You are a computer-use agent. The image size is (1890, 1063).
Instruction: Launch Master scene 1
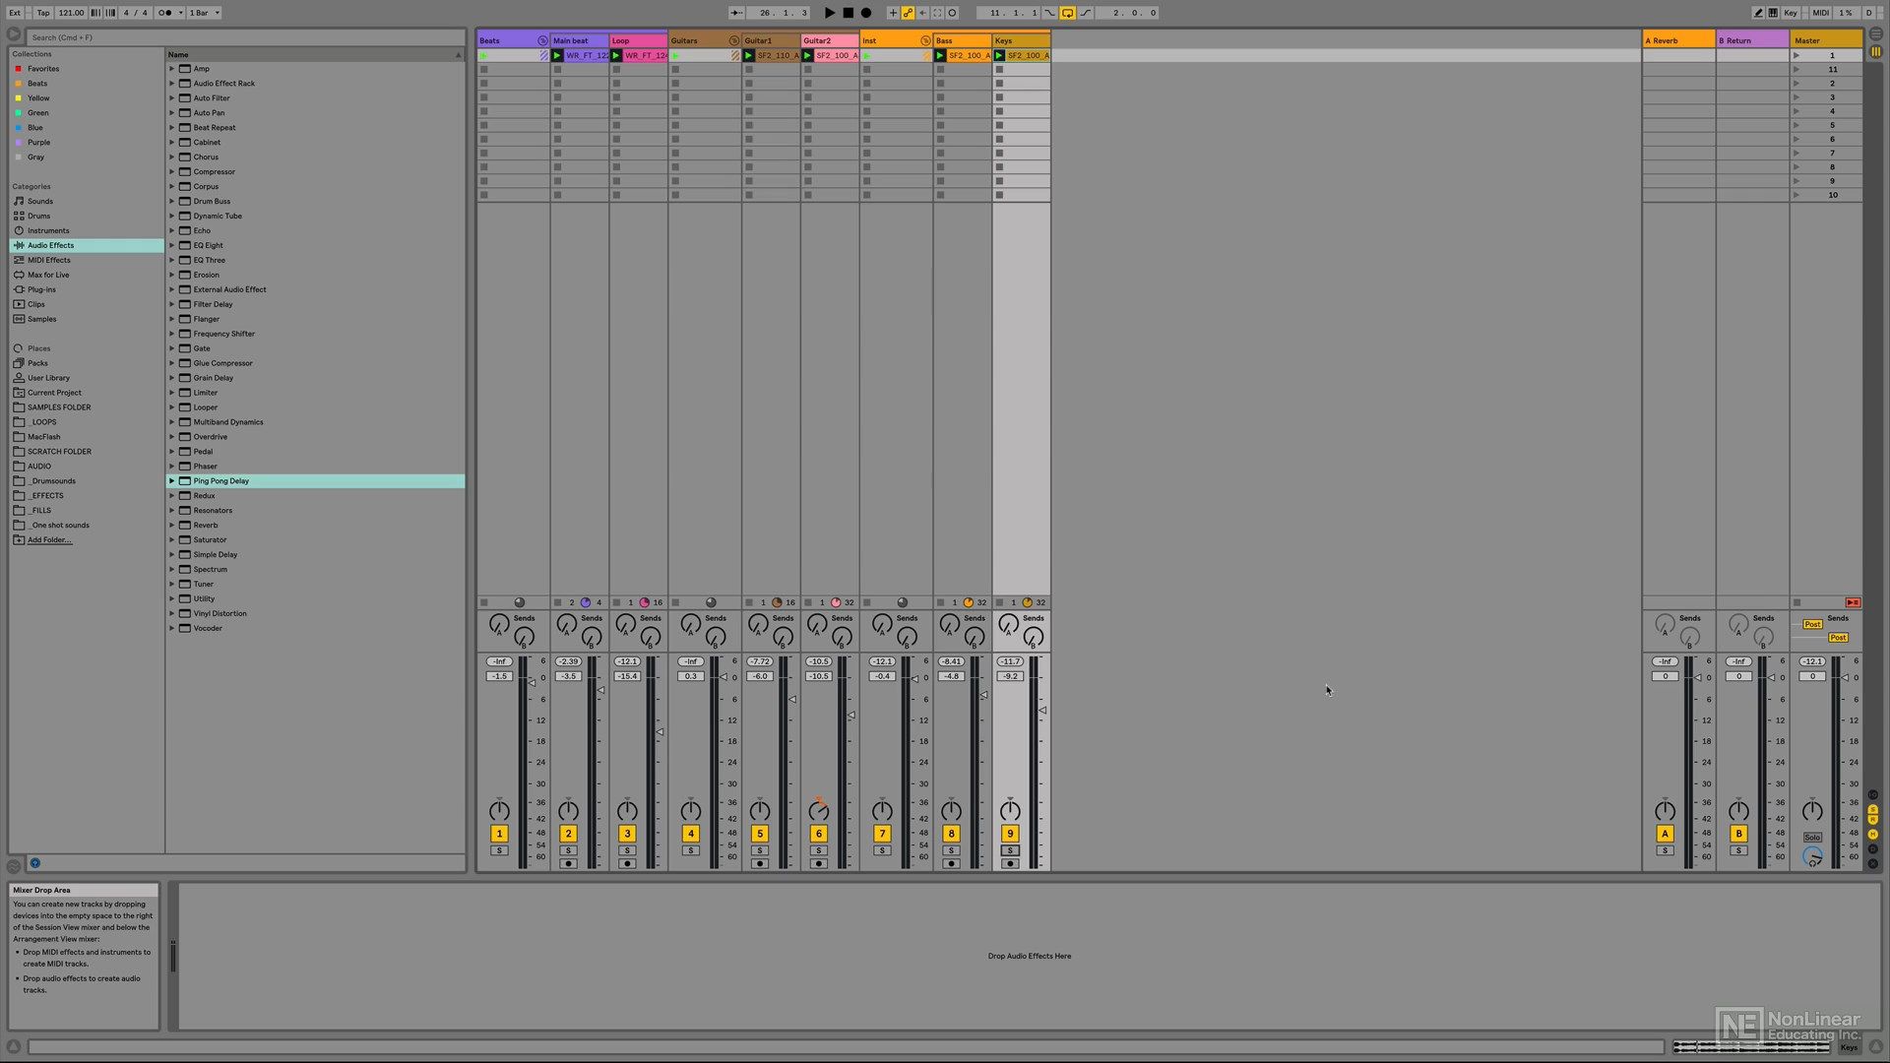[1796, 55]
